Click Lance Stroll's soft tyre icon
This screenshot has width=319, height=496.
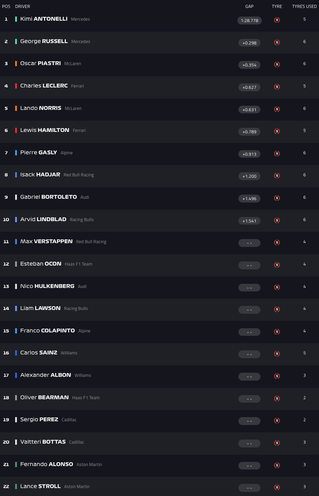pyautogui.click(x=277, y=487)
